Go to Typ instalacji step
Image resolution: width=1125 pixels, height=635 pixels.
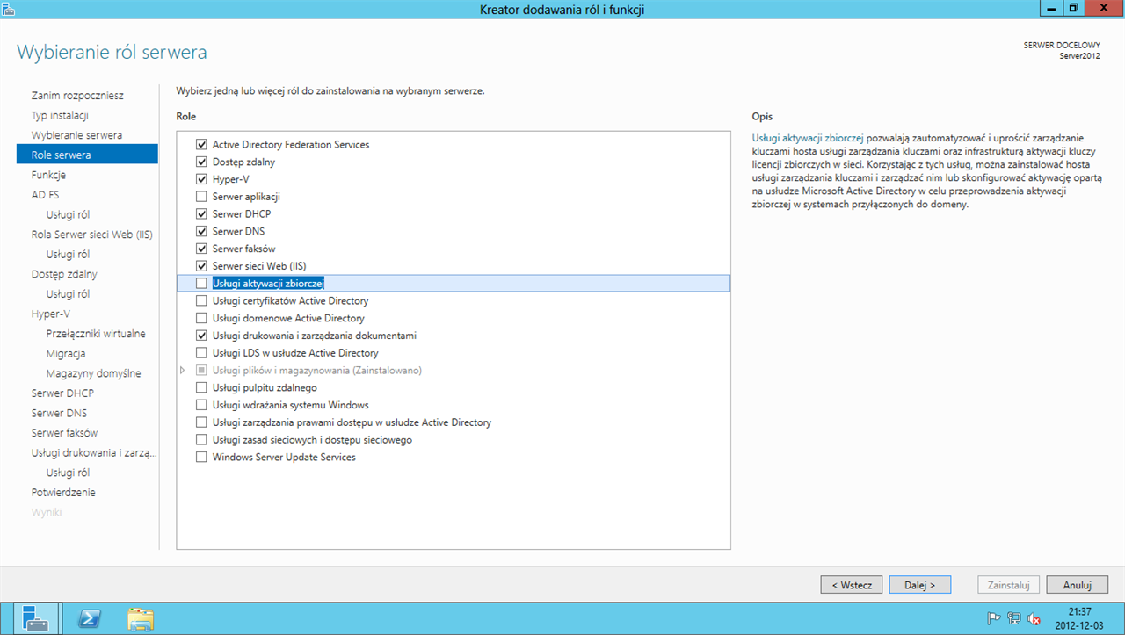point(60,115)
